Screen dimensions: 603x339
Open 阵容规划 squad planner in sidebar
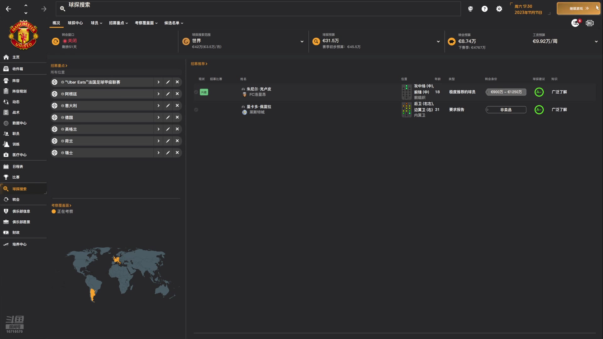(x=23, y=91)
